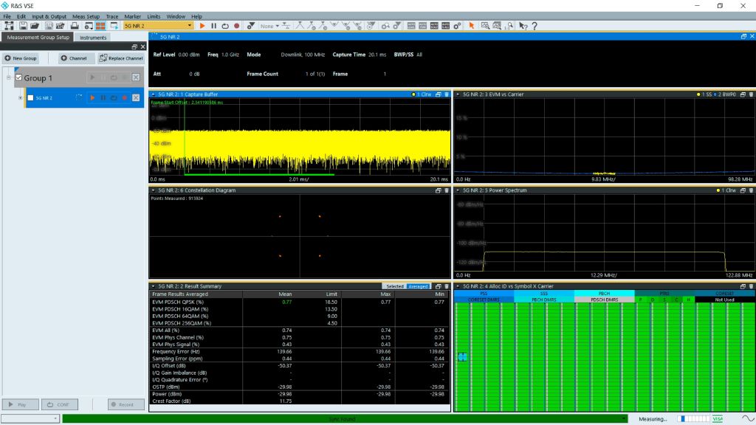Switch to the Instruments tab
Screen dimensions: 756x425
tap(93, 38)
